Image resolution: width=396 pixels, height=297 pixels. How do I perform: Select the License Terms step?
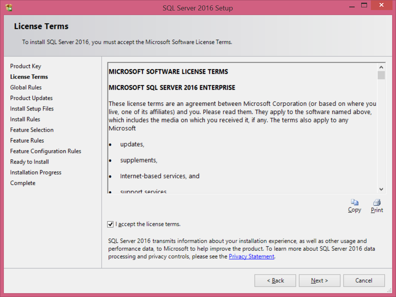(29, 77)
